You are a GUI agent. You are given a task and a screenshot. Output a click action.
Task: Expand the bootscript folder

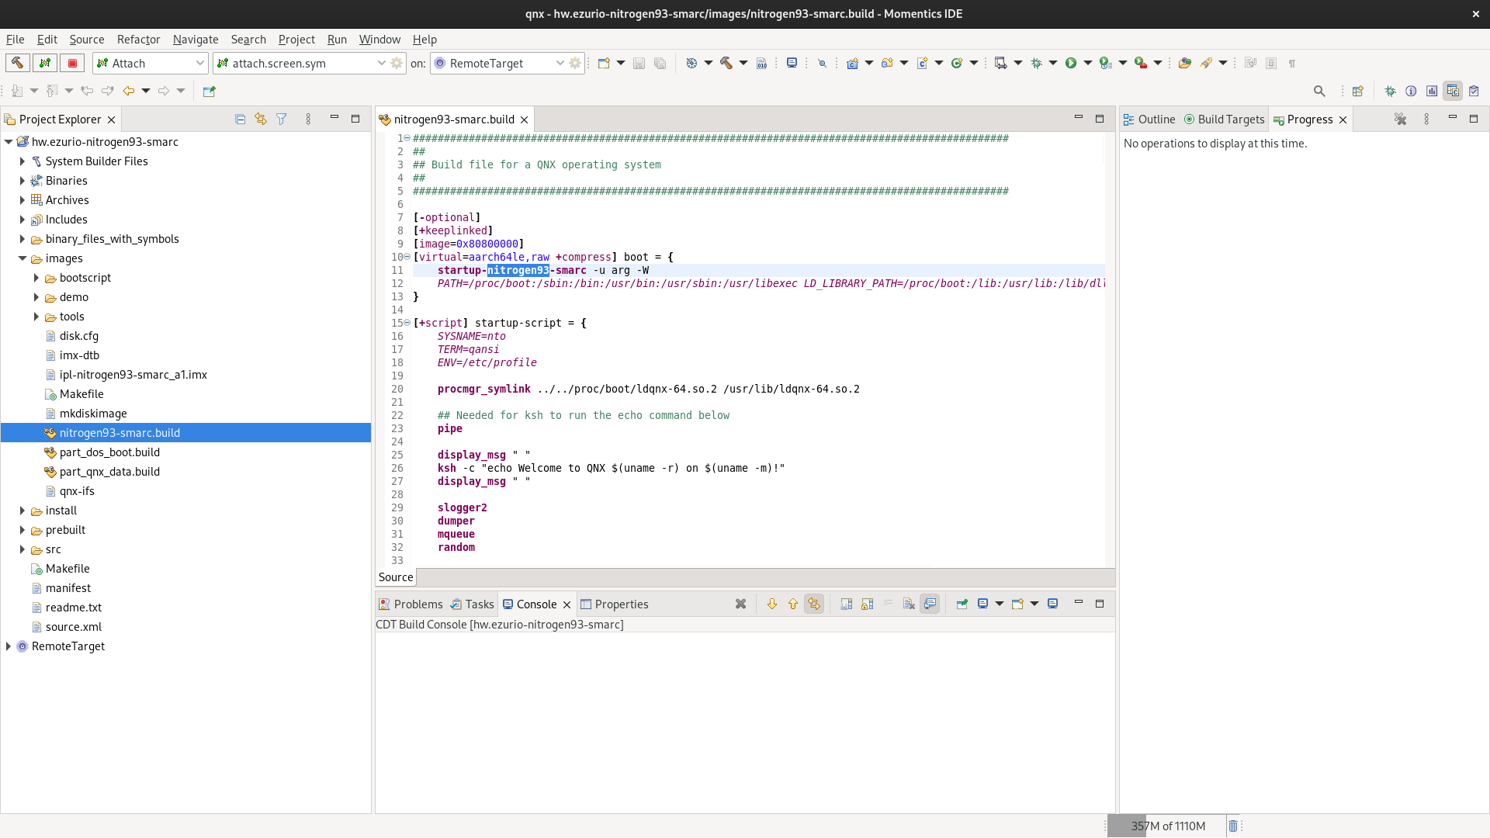[x=36, y=278]
